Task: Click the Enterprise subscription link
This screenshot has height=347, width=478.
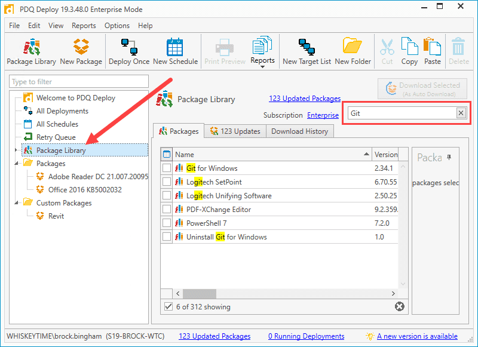Action: tap(323, 115)
